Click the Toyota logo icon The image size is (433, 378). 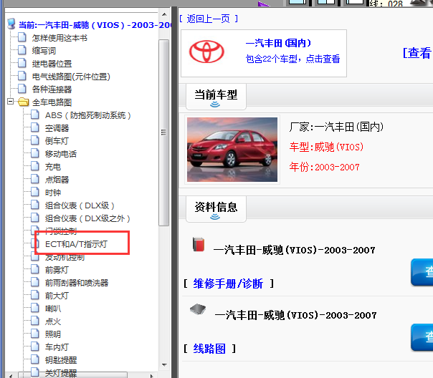pos(206,52)
